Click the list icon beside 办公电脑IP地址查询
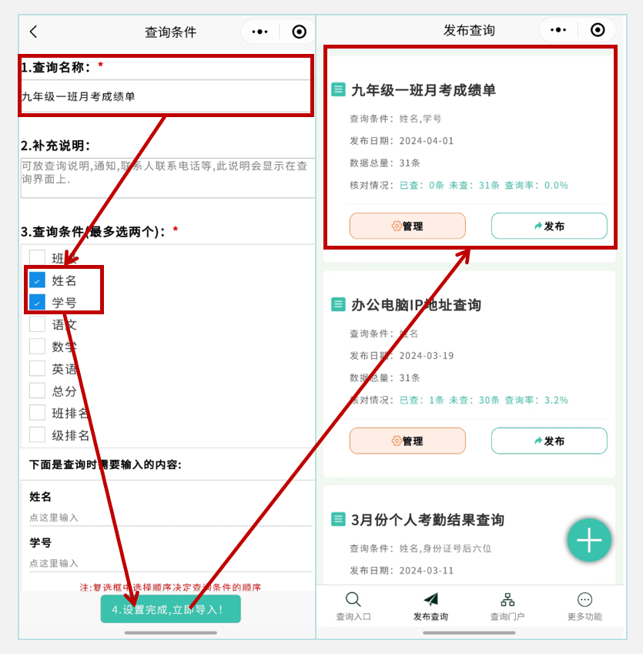 [x=338, y=304]
